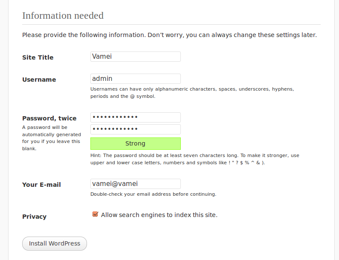The height and width of the screenshot is (260, 339).
Task: Click the username allowed characters hint text
Action: click(192, 93)
